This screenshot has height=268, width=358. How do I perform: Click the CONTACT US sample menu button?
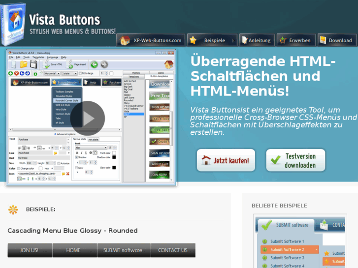pyautogui.click(x=173, y=250)
